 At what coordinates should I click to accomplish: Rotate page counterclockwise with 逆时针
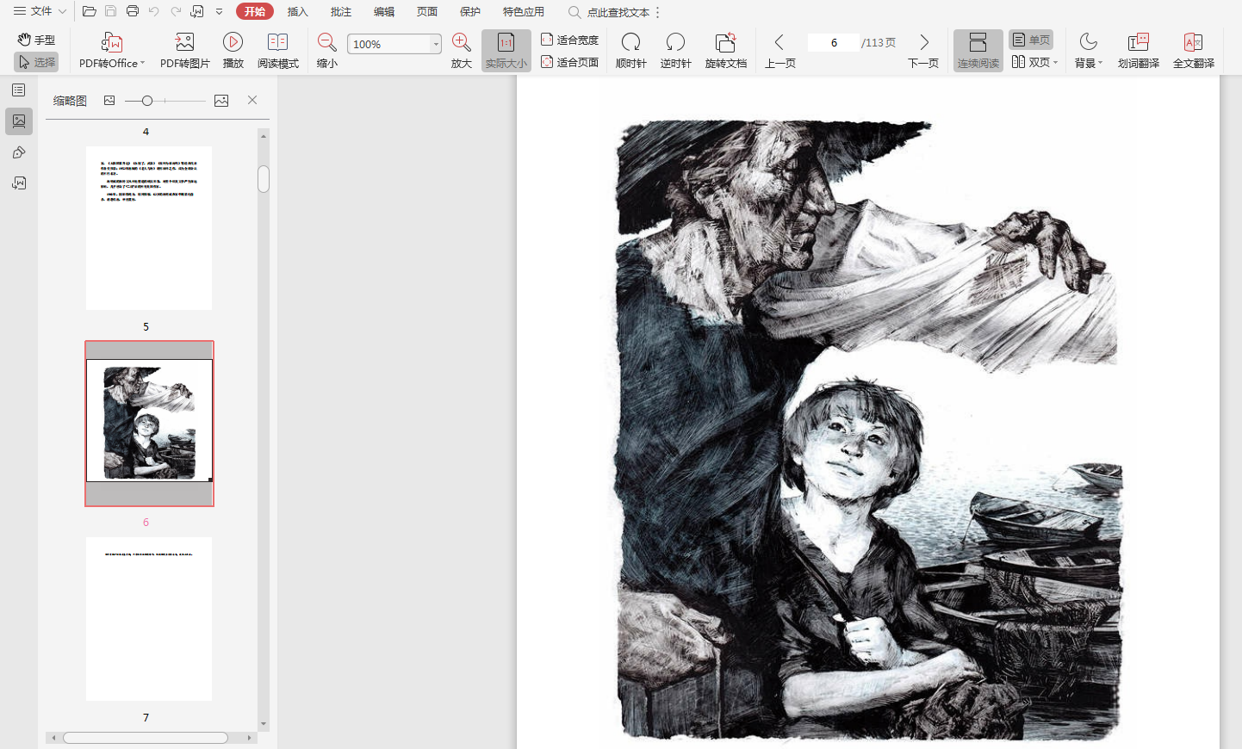pyautogui.click(x=675, y=43)
